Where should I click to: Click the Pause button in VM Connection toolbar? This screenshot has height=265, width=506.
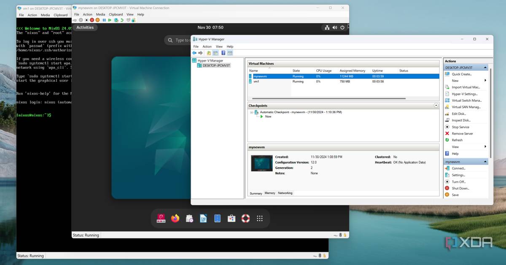click(x=104, y=20)
